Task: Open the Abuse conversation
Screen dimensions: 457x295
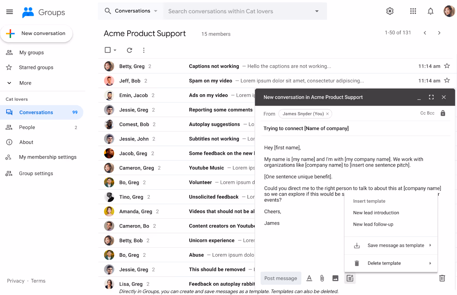Action: click(x=176, y=255)
